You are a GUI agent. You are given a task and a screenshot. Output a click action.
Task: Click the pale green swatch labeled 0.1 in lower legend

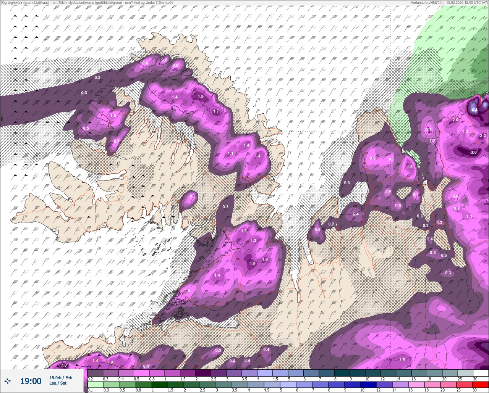pos(95,384)
